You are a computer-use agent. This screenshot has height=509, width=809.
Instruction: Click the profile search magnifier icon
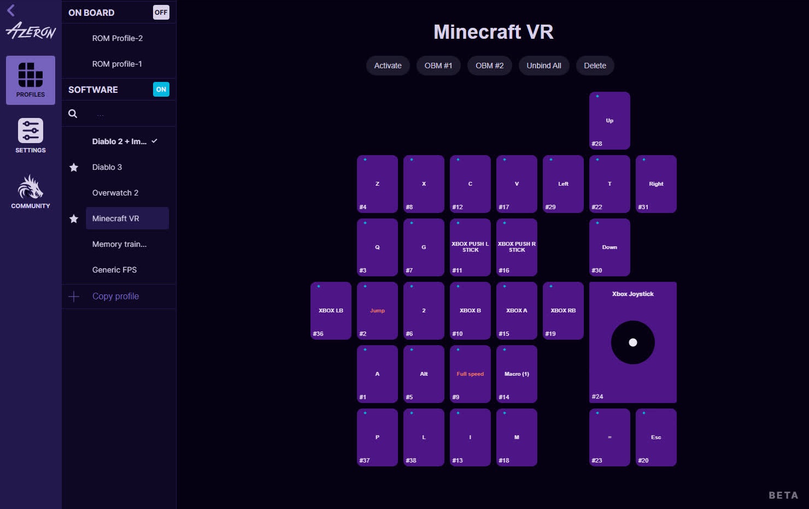(73, 114)
